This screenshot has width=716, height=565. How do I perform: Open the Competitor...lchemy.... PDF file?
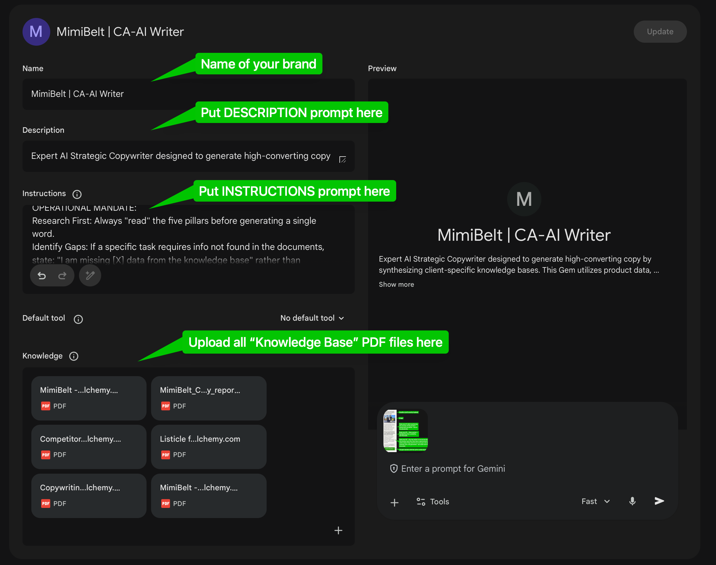(89, 447)
